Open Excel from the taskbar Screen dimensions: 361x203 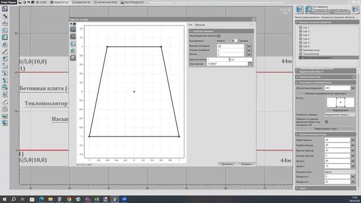point(96,199)
